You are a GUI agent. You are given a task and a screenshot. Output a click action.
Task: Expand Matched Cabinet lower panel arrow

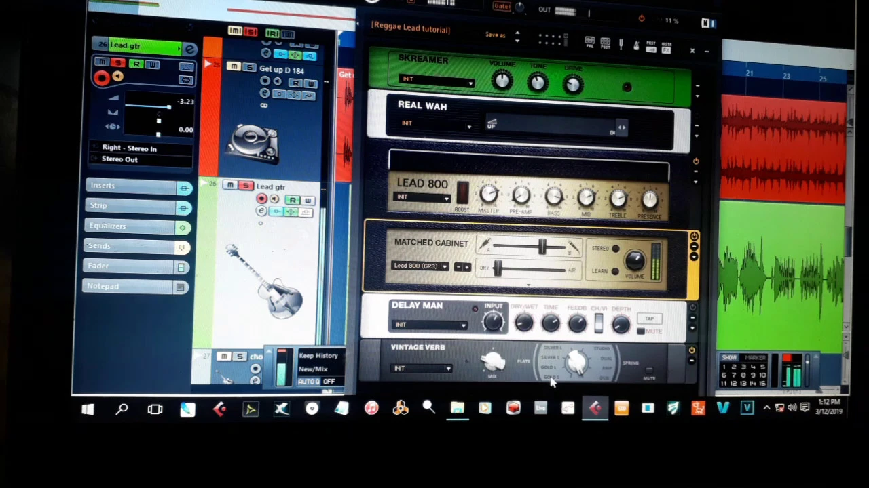528,285
